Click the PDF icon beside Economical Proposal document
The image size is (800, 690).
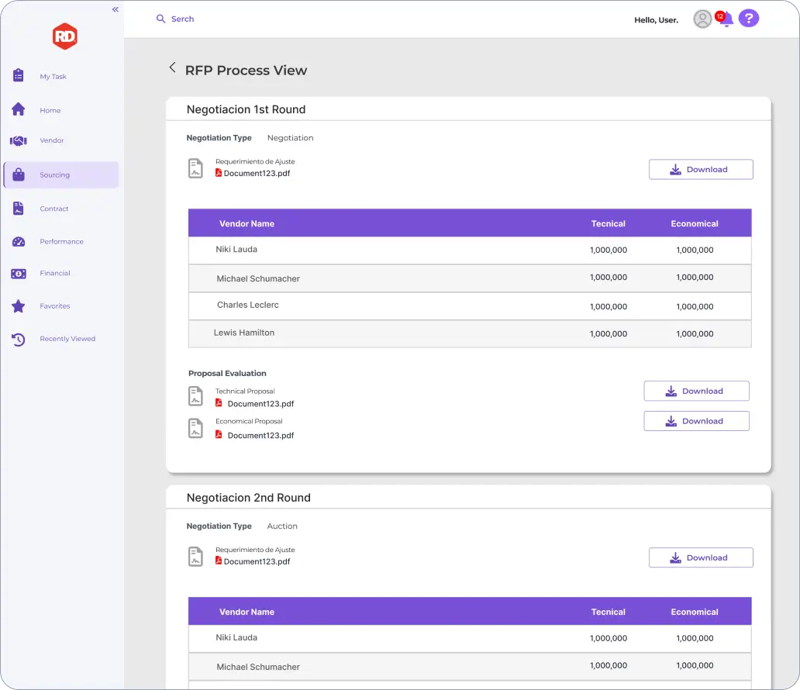click(x=219, y=434)
